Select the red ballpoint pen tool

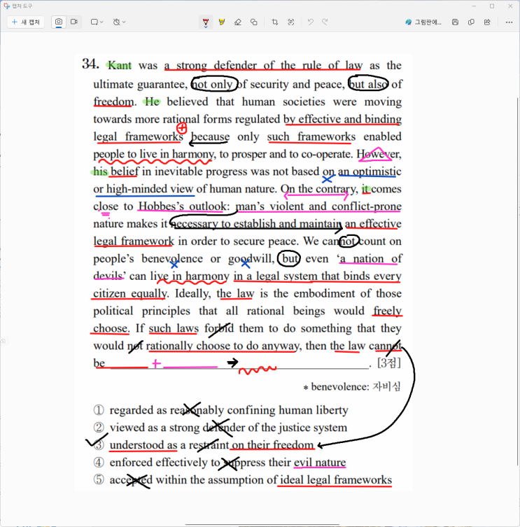tap(206, 22)
